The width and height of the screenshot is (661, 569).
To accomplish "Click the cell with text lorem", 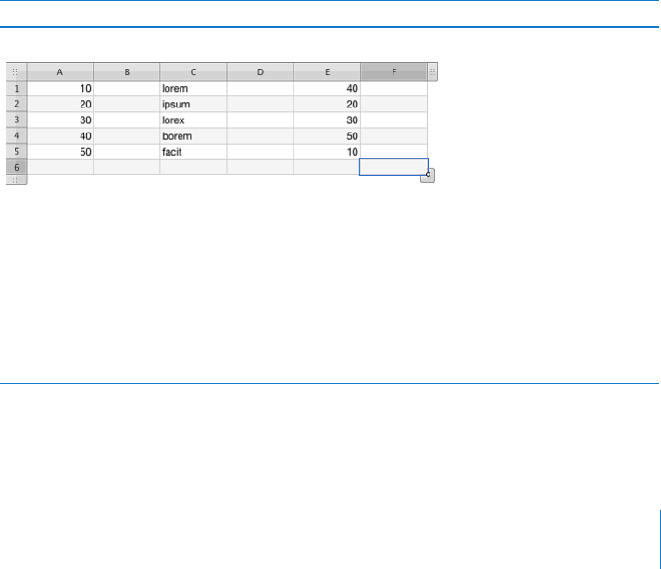I will click(x=193, y=89).
